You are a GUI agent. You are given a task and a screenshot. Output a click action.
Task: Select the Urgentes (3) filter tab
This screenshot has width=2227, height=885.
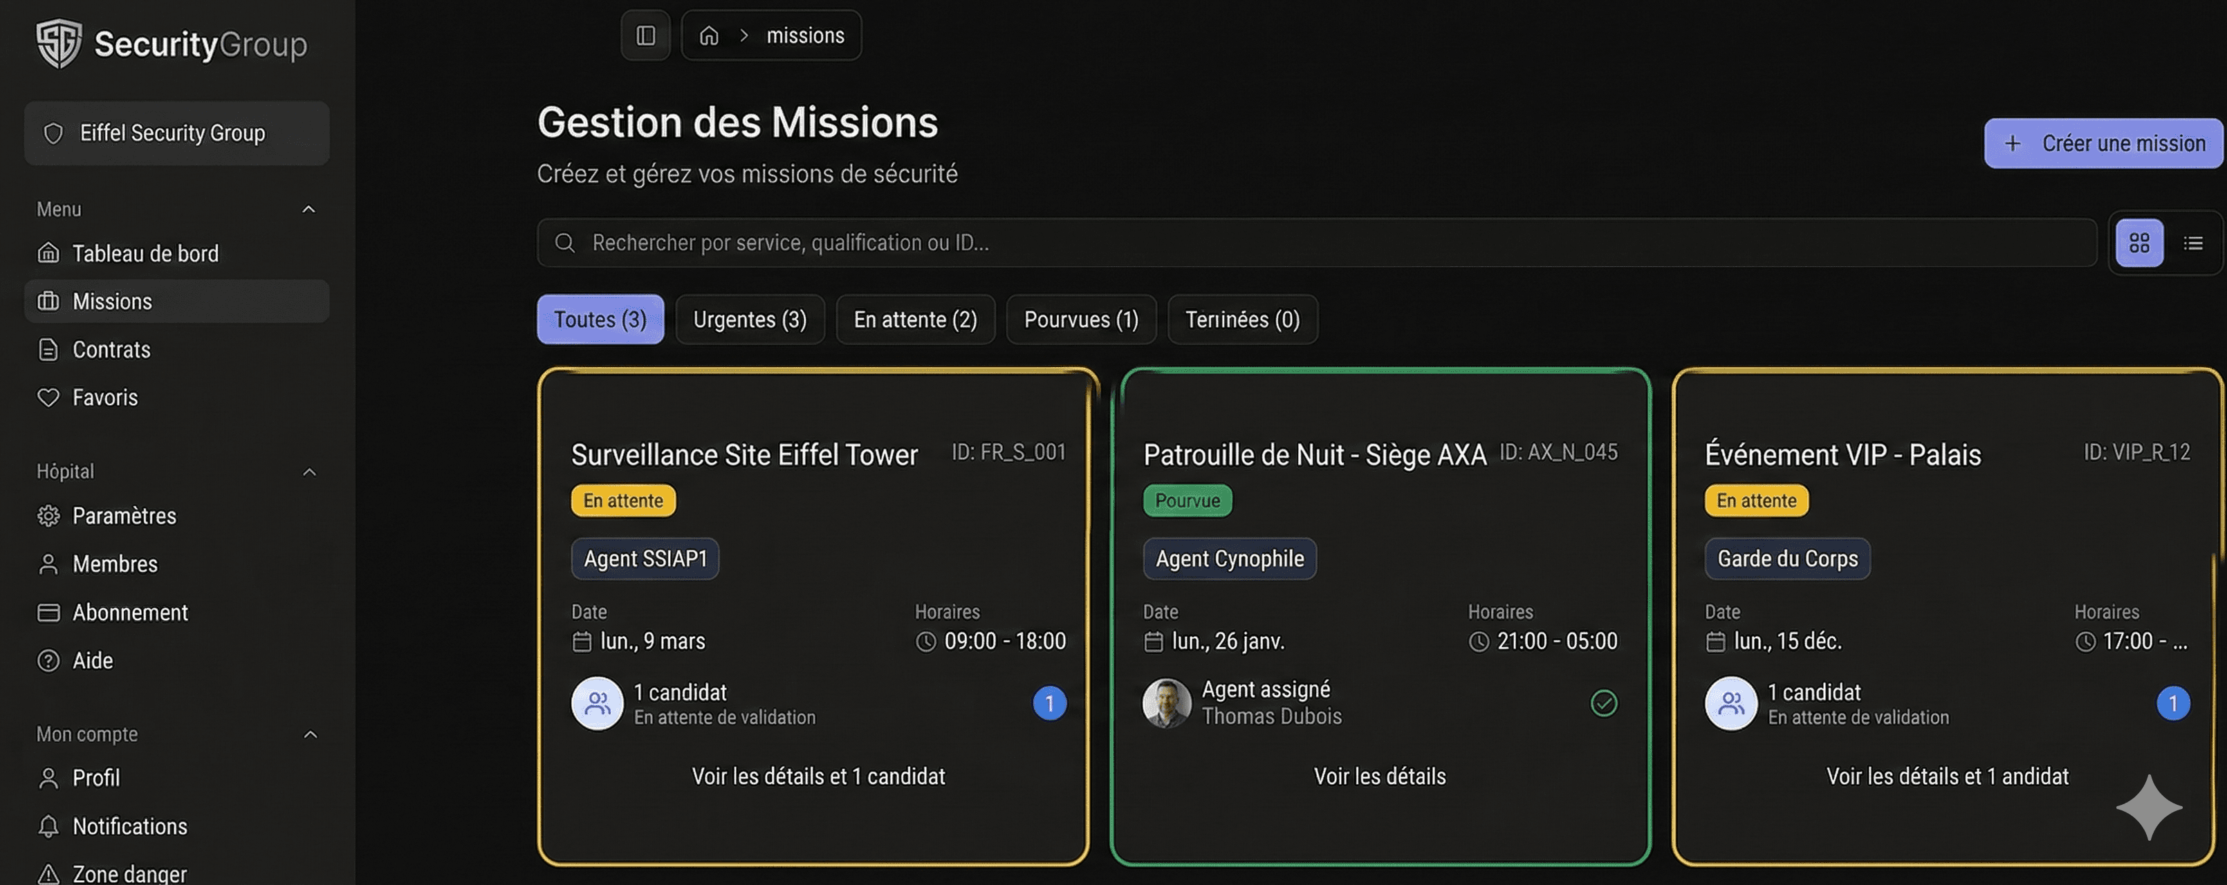750,319
